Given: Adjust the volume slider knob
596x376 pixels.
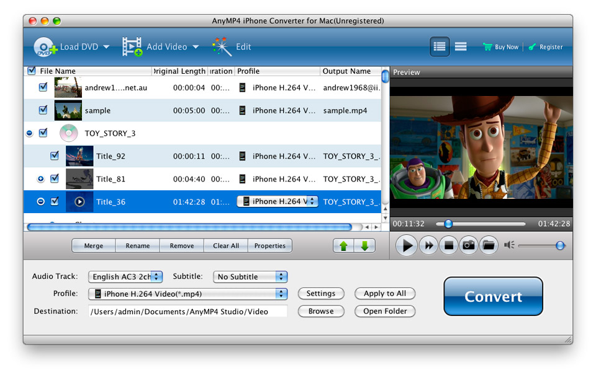Looking at the screenshot, I should point(560,245).
